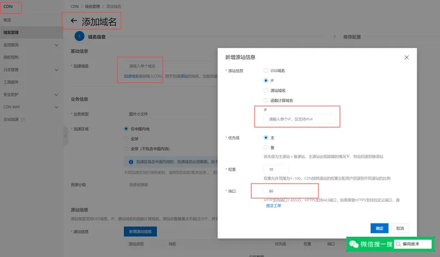Open 概览 in the sidebar

pos(7,20)
